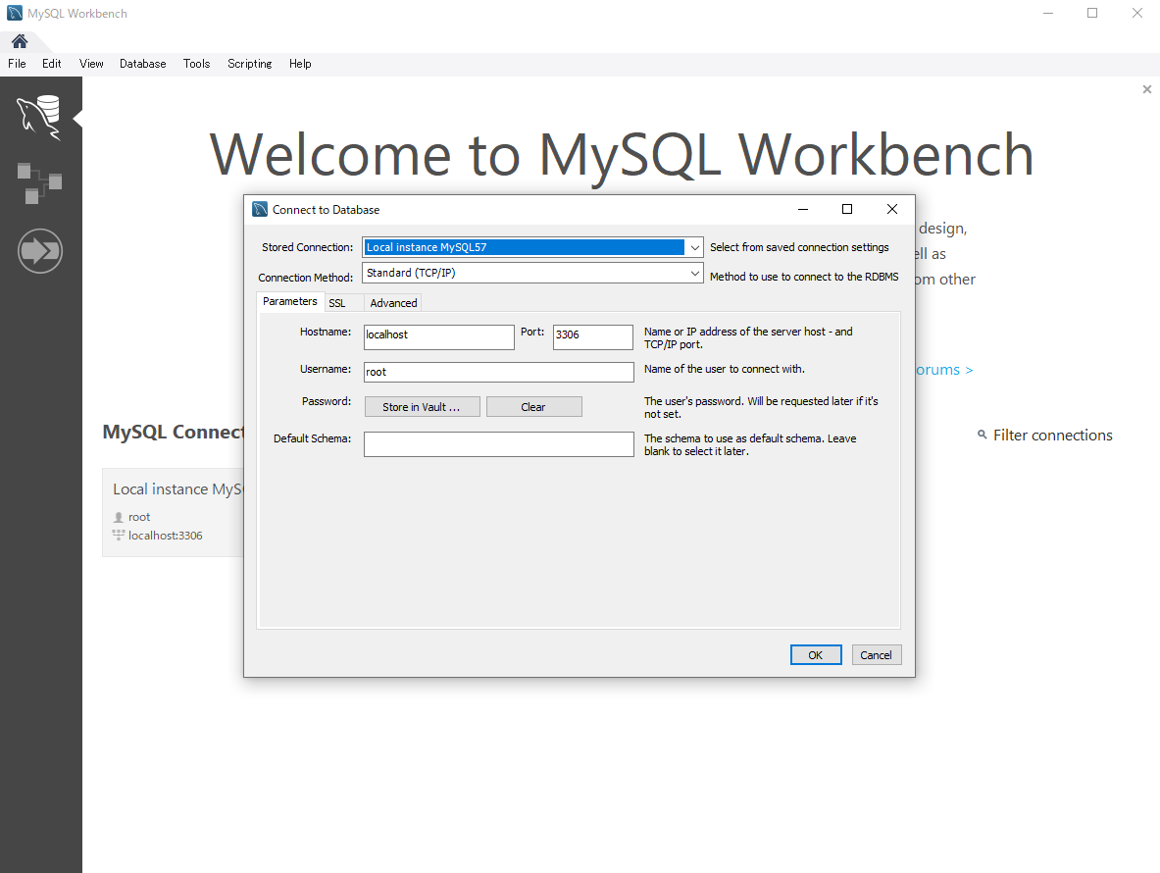Click Store in Vault button
The width and height of the screenshot is (1160, 873).
point(422,407)
